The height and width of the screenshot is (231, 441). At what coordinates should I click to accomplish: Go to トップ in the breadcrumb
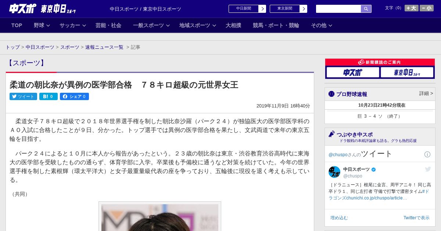click(x=13, y=47)
